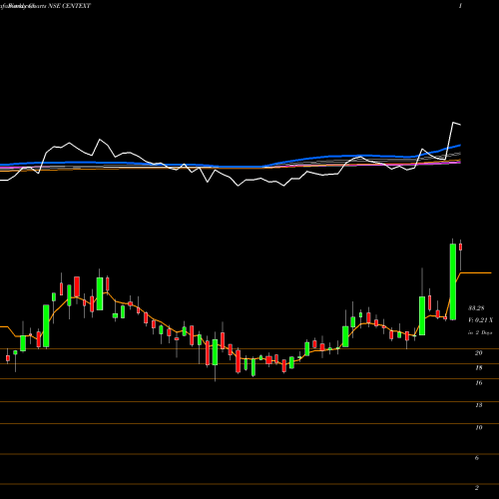Click the 6 price axis label
The height and width of the screenshot is (499, 499).
tap(477, 458)
